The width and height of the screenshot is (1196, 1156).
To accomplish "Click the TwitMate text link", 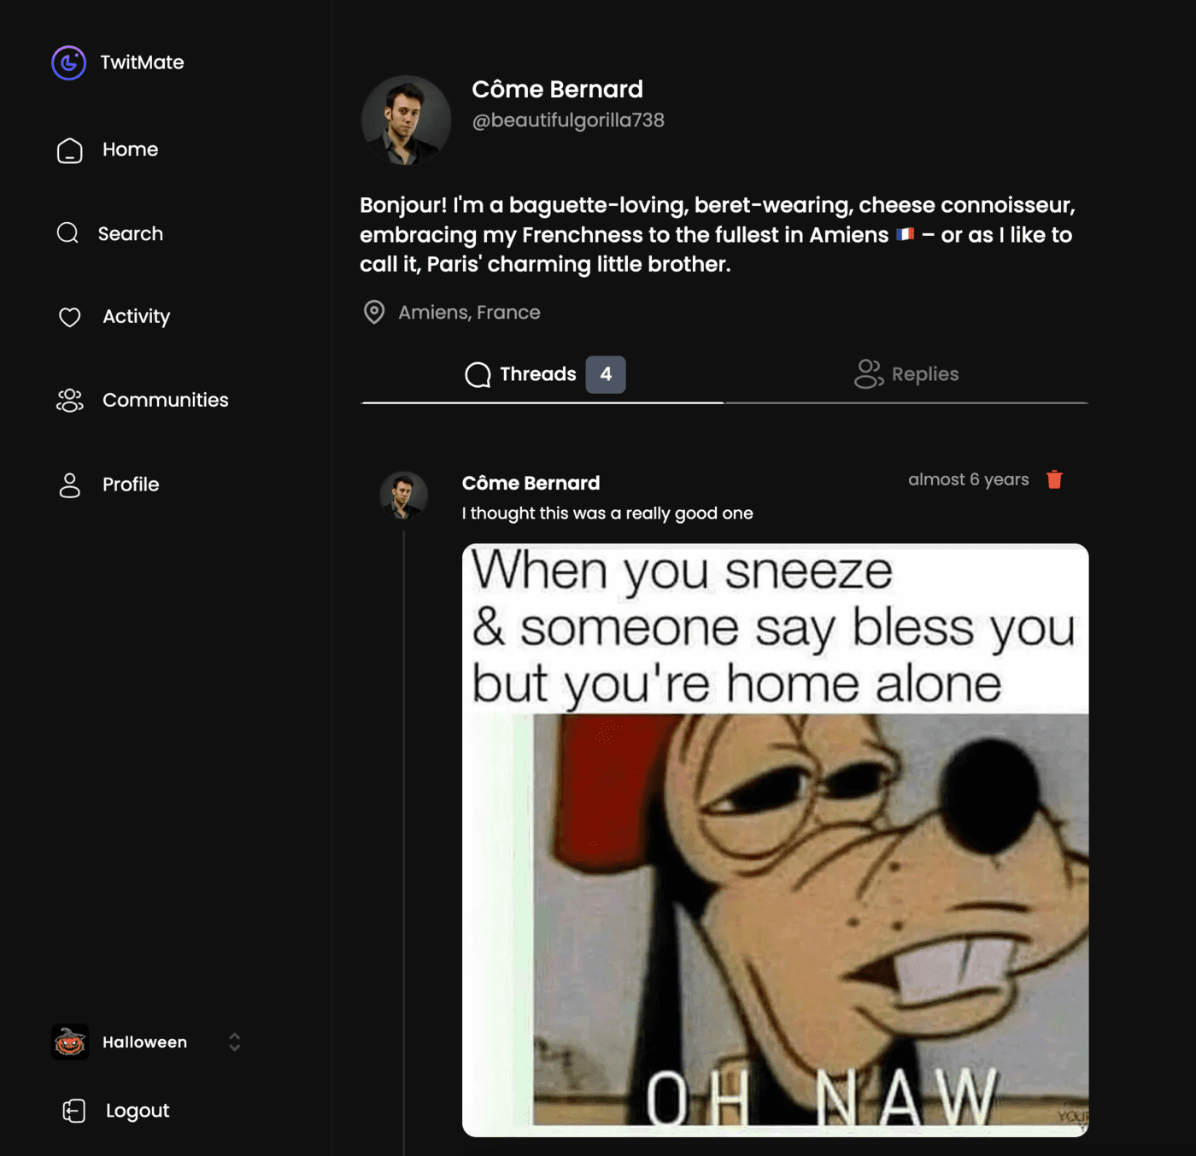I will [142, 62].
